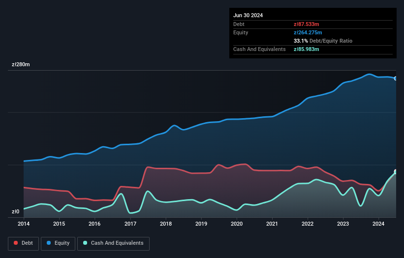Click the red Debt legend dot

click(16, 243)
